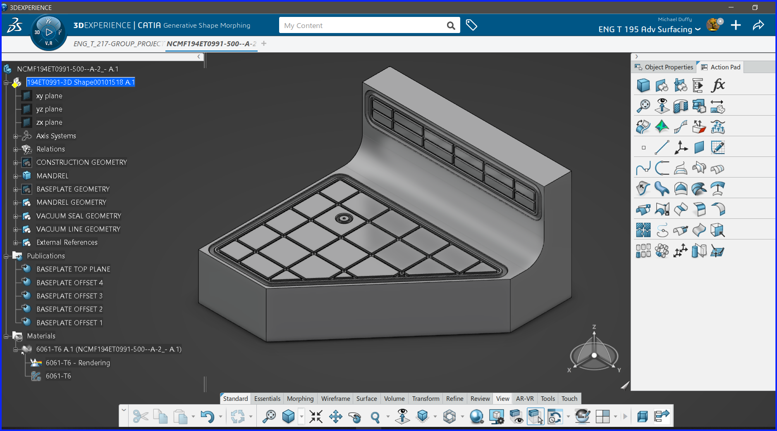Switch to the ENG_T_217-GROUP_PROJECT tab
The height and width of the screenshot is (431, 777).
tap(119, 44)
